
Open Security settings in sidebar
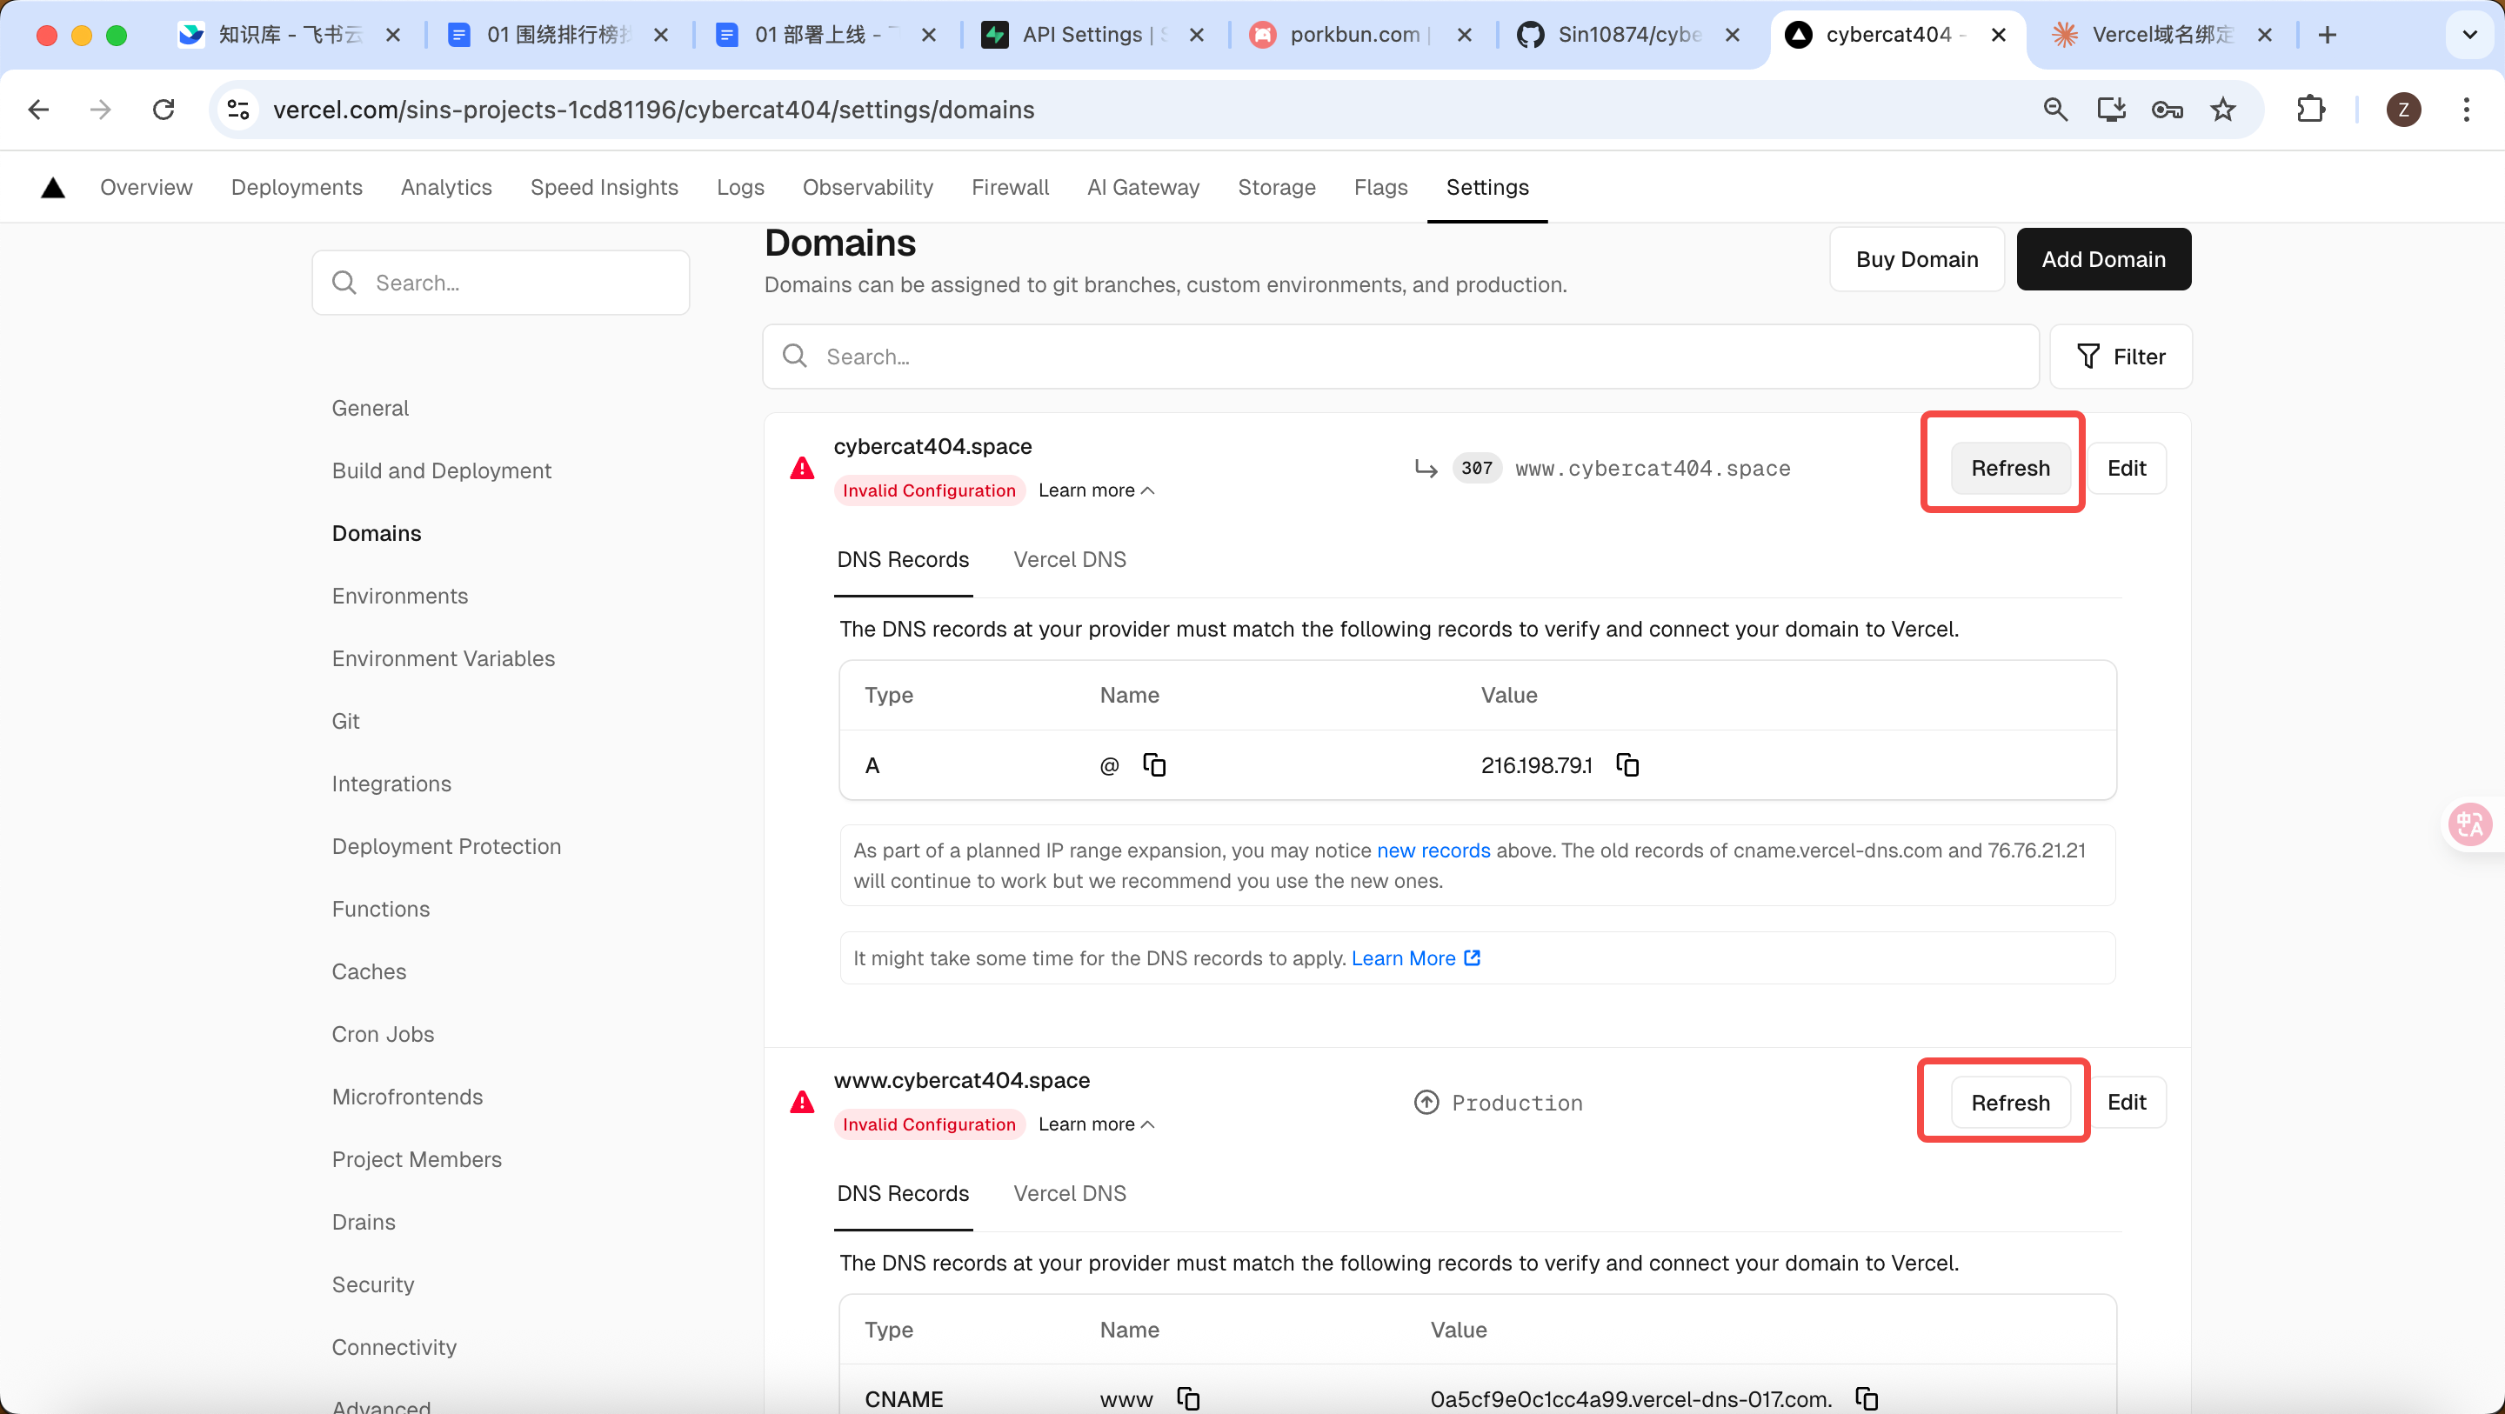[x=372, y=1284]
